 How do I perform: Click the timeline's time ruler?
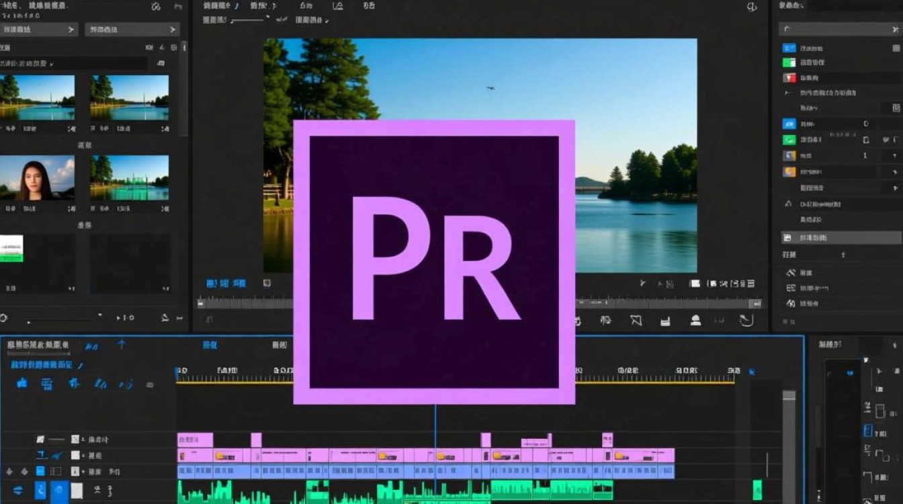pyautogui.click(x=456, y=375)
